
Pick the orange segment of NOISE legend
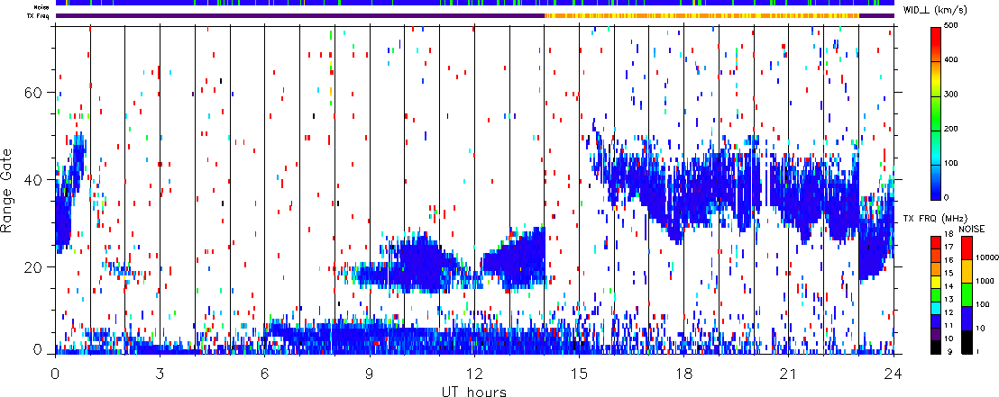[x=967, y=270]
